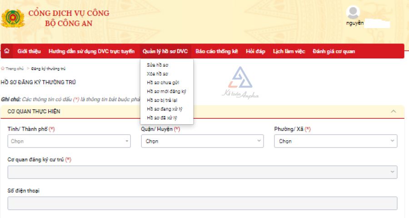Expand the Cơ quan đăng ký cư trú dropdown
The image size is (409, 218).
[202, 172]
